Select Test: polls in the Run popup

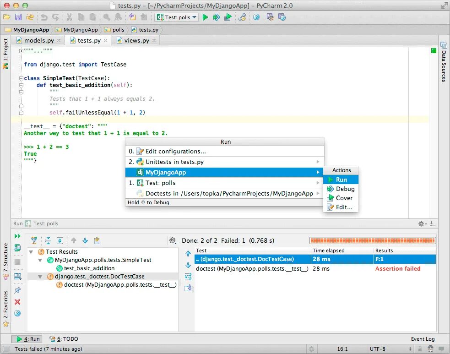coord(225,183)
